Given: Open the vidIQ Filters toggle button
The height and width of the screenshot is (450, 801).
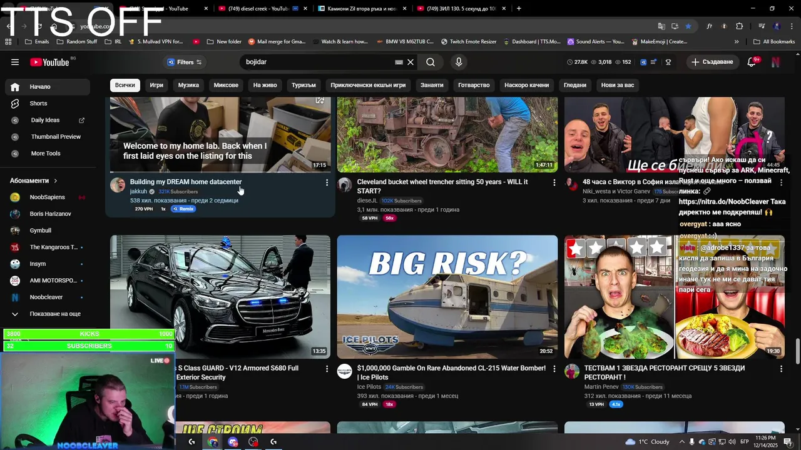Looking at the screenshot, I should tap(184, 62).
